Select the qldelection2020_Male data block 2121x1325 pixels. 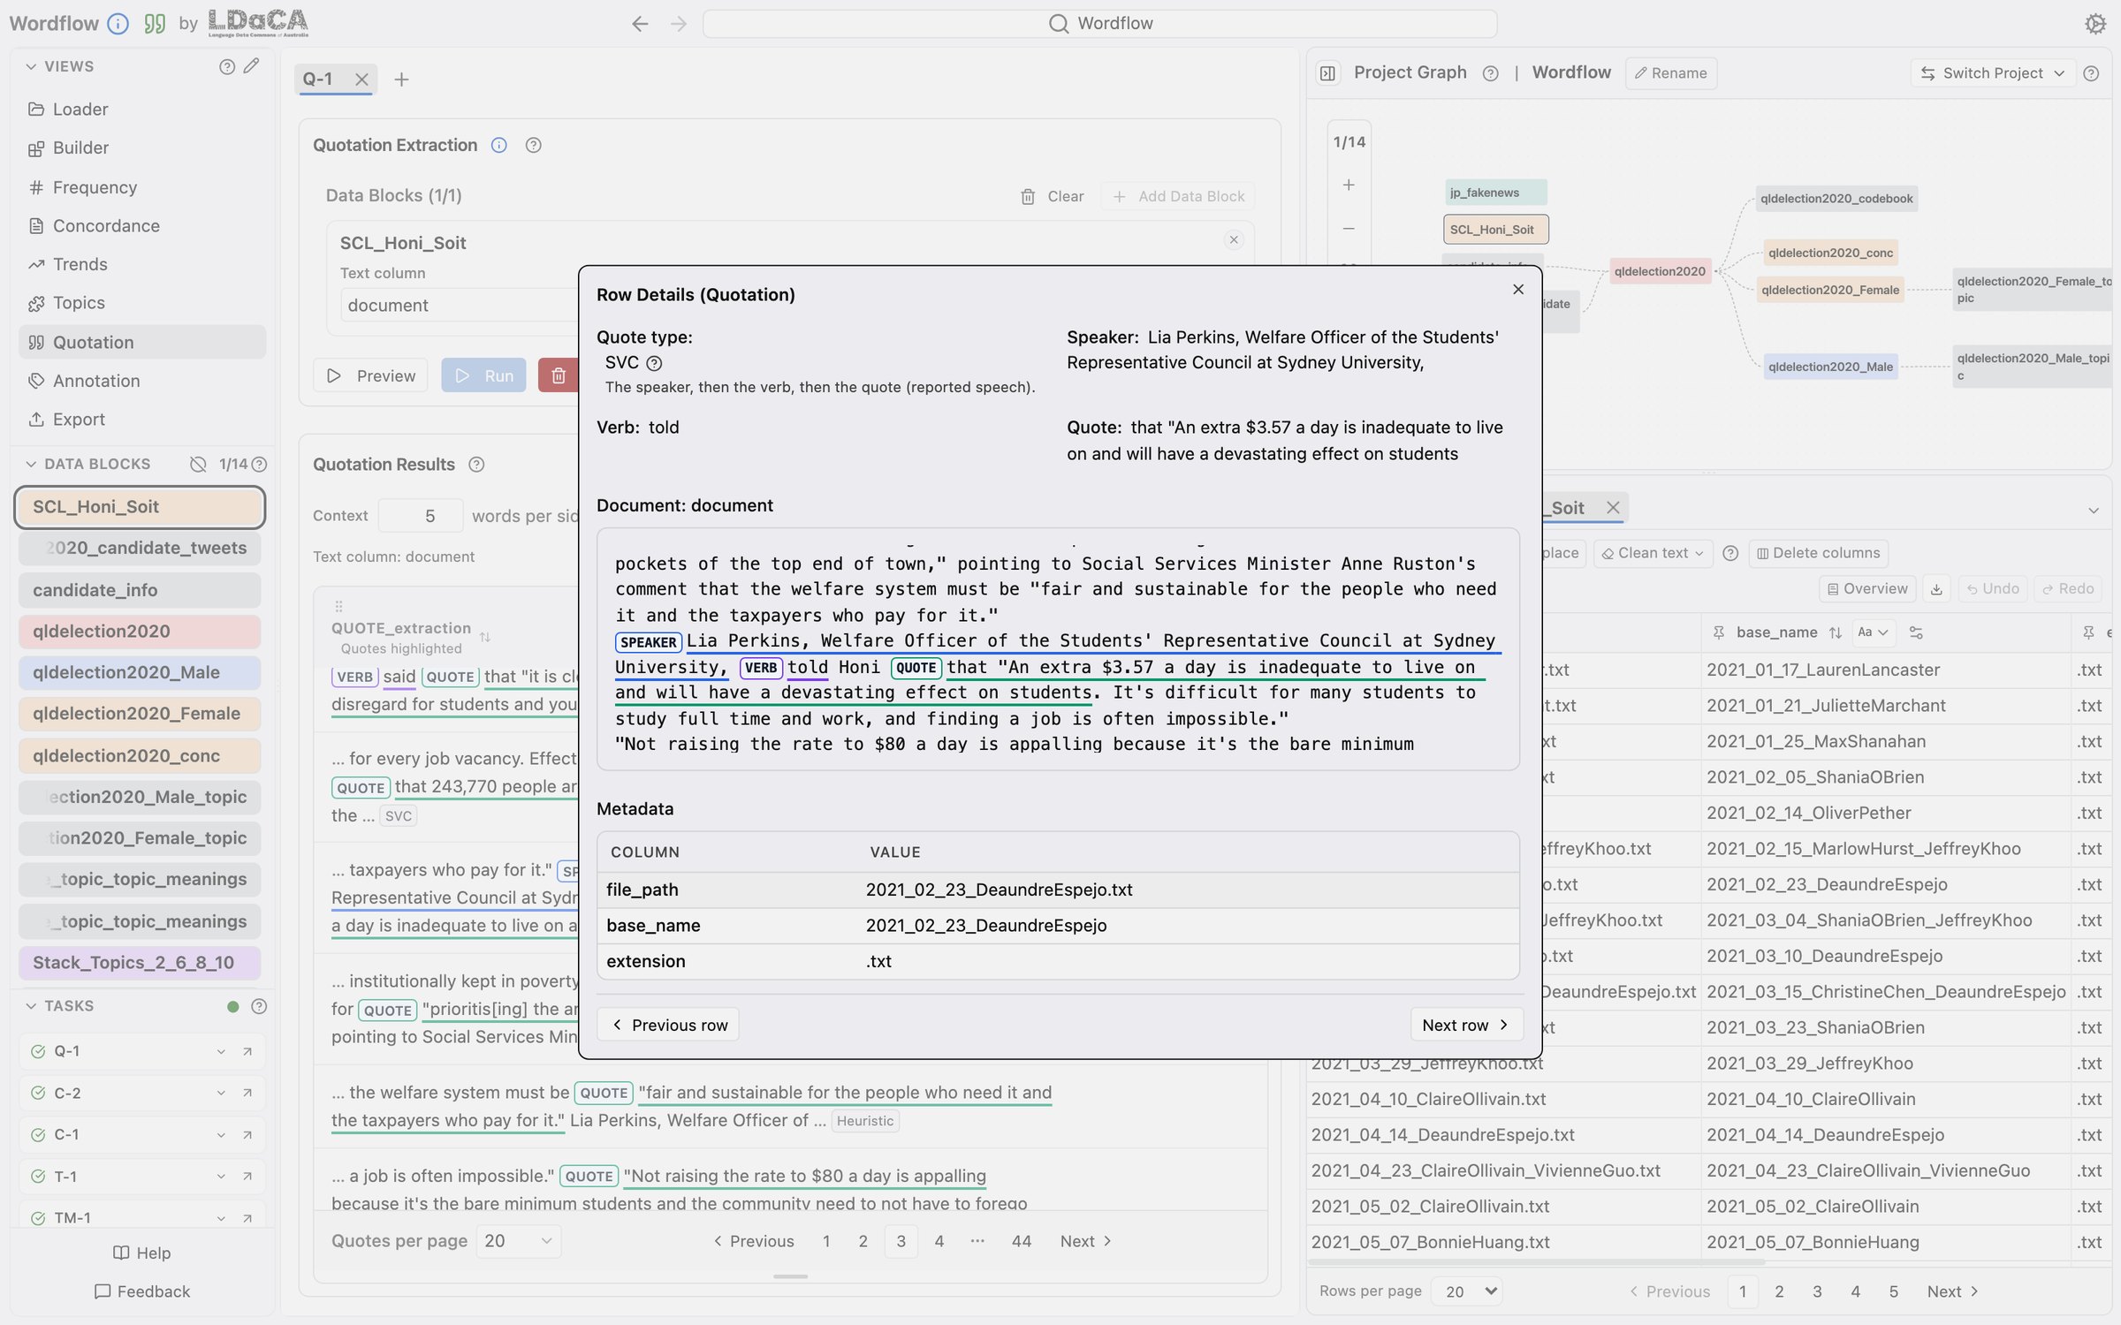140,672
